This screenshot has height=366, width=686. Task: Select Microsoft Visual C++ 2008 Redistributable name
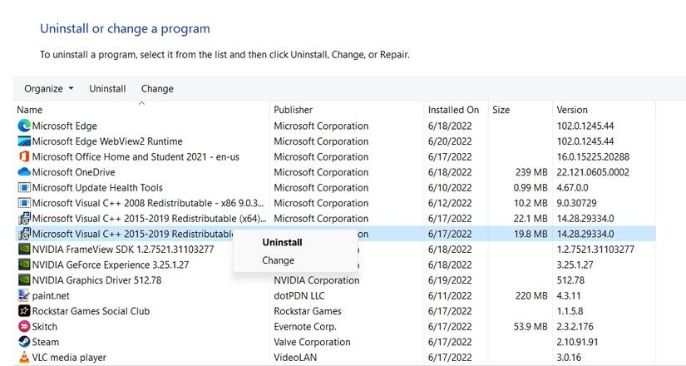click(149, 203)
